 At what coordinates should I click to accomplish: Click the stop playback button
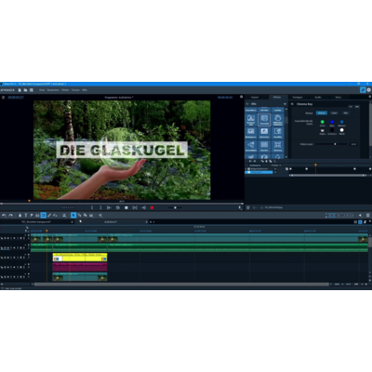click(126, 207)
